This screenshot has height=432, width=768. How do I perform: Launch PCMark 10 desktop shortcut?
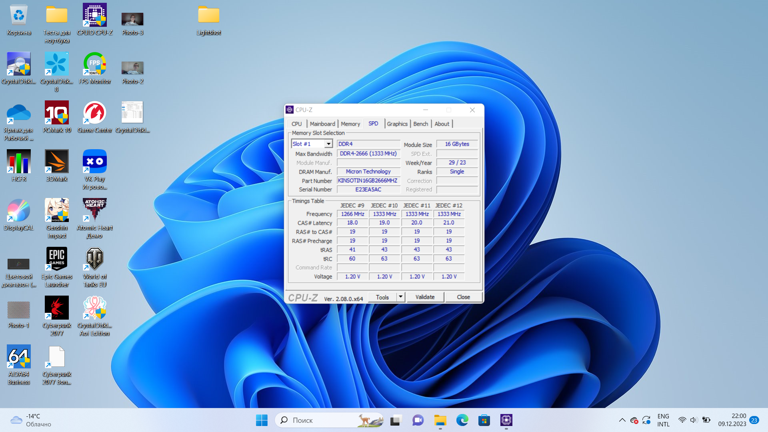[56, 113]
